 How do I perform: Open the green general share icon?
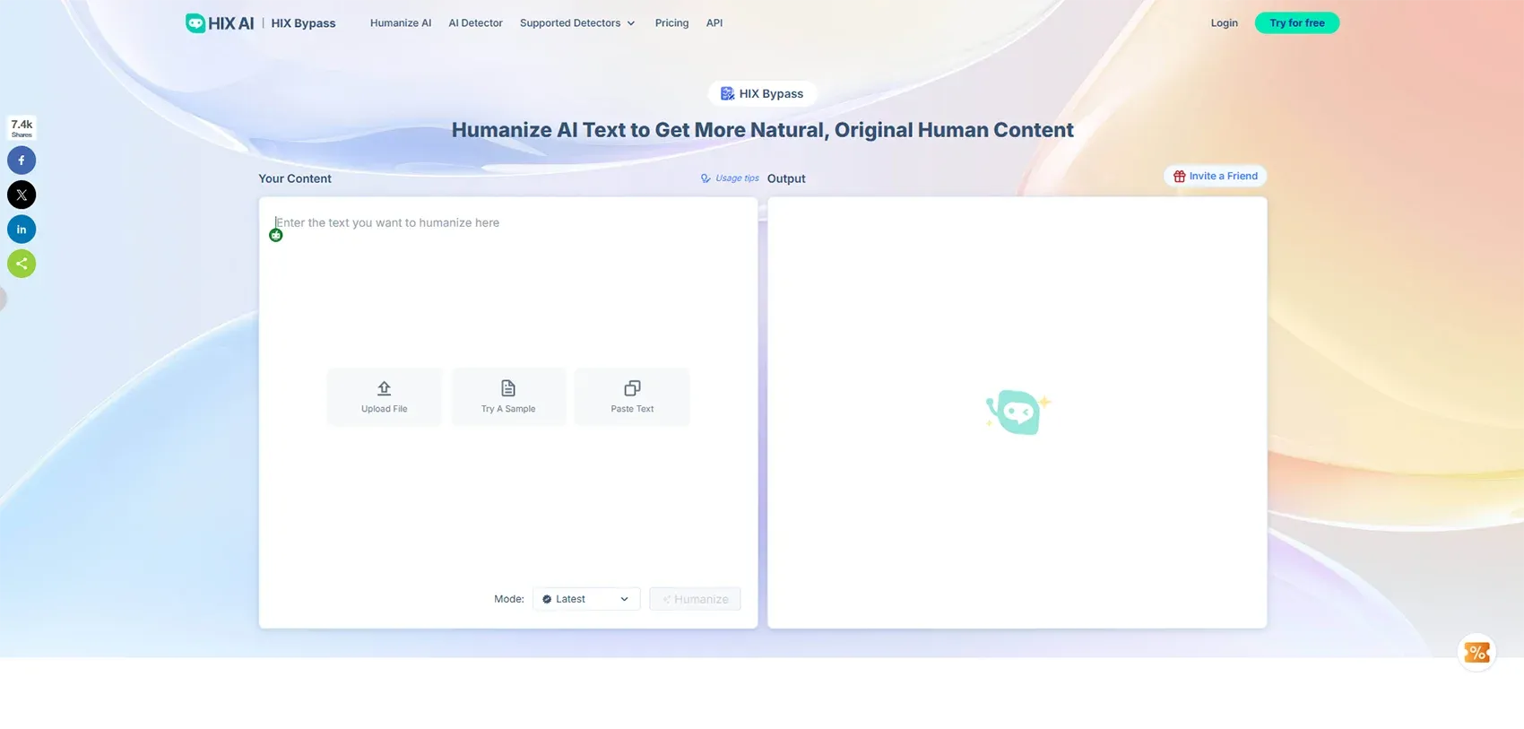coord(22,264)
